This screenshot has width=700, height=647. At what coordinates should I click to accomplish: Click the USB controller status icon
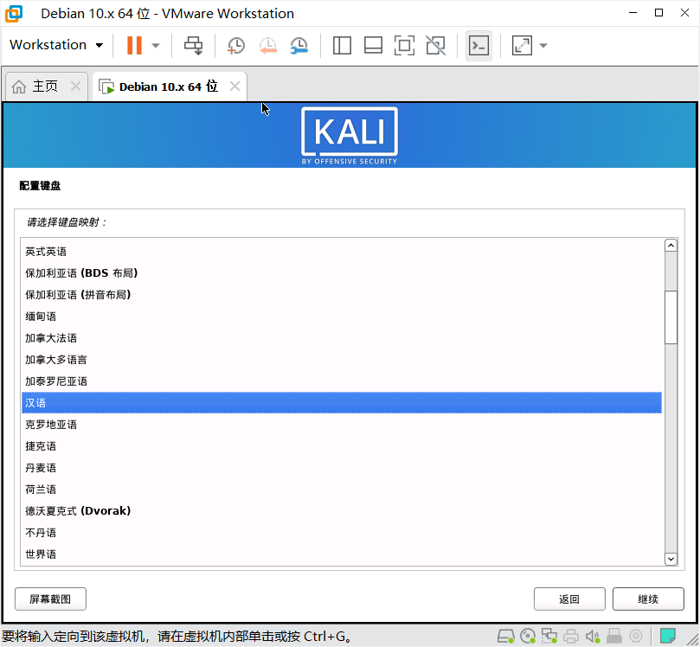coord(614,636)
